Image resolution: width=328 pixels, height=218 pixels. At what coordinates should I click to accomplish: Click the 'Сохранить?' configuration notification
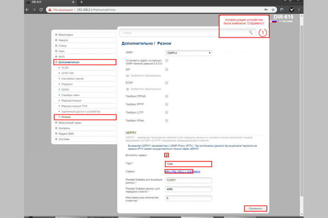click(x=244, y=23)
